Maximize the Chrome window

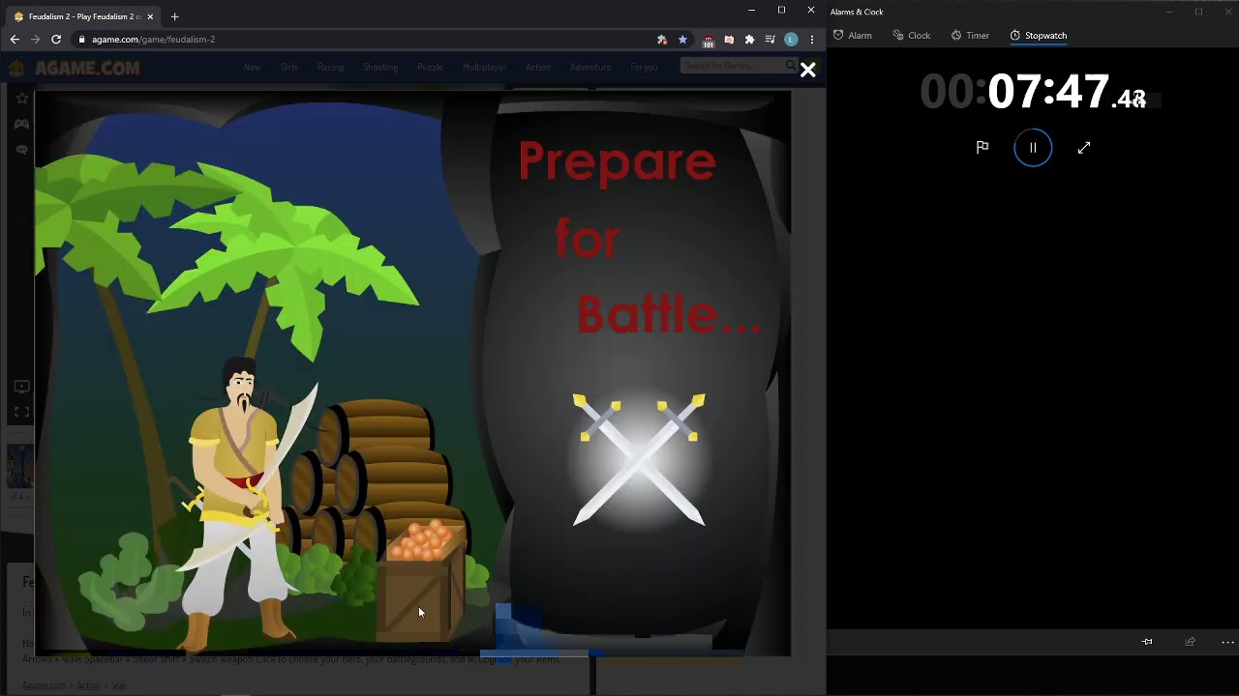(781, 10)
